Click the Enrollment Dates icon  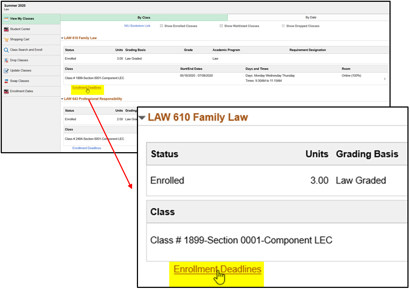click(x=6, y=91)
